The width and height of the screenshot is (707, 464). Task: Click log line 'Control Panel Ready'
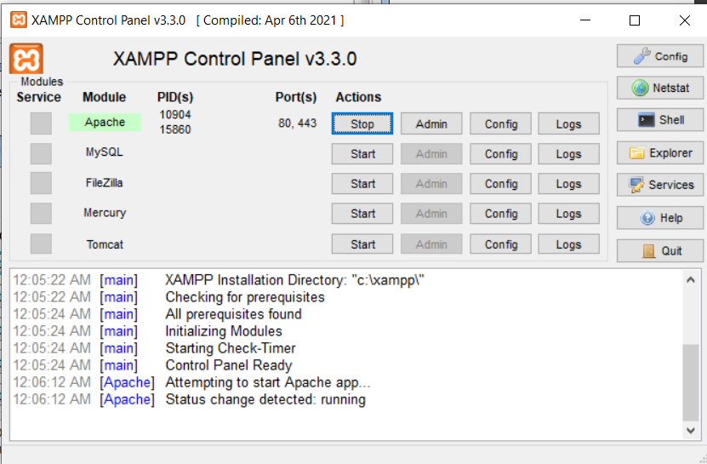(x=229, y=365)
